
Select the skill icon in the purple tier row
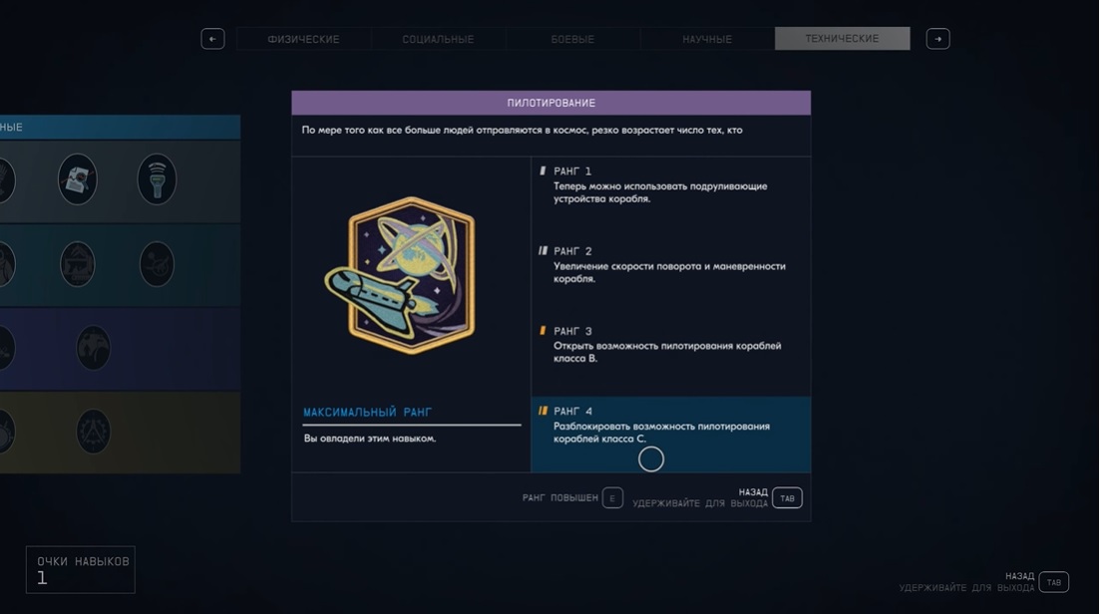(94, 348)
